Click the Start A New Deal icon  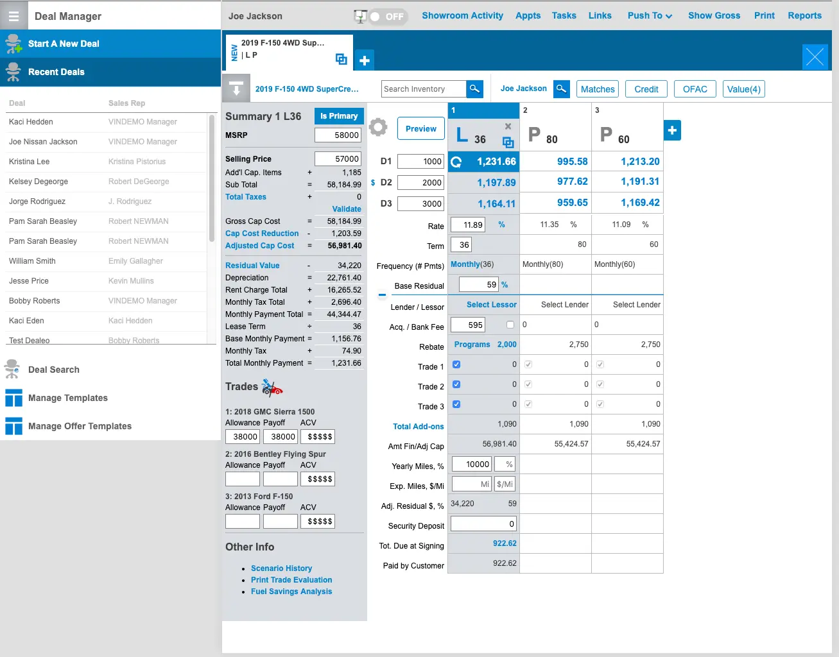12,43
